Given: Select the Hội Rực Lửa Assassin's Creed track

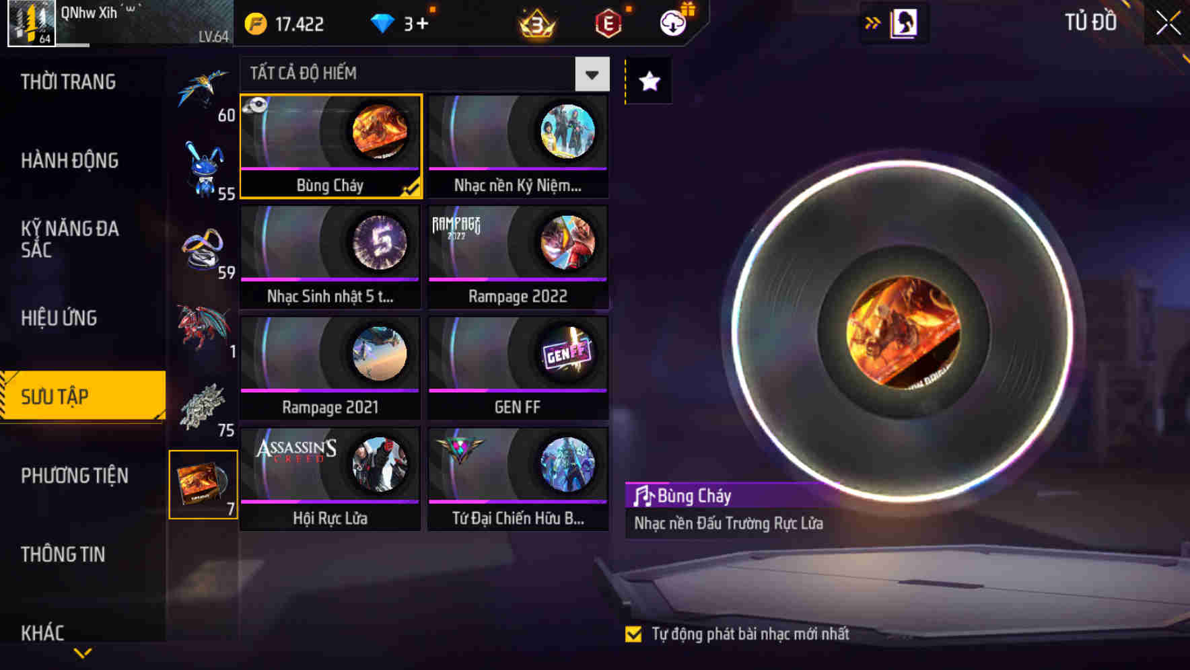Looking at the screenshot, I should point(330,480).
